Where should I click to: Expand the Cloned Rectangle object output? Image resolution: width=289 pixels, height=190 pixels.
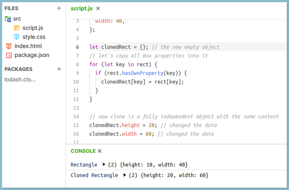(125, 175)
